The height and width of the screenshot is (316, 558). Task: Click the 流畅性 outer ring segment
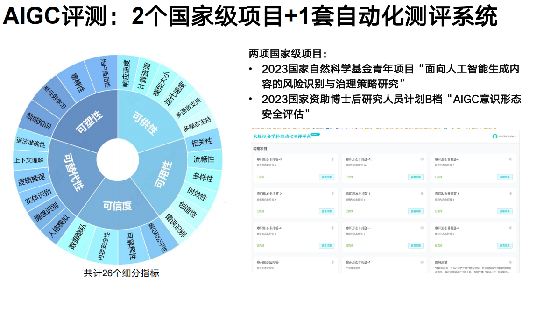point(204,159)
